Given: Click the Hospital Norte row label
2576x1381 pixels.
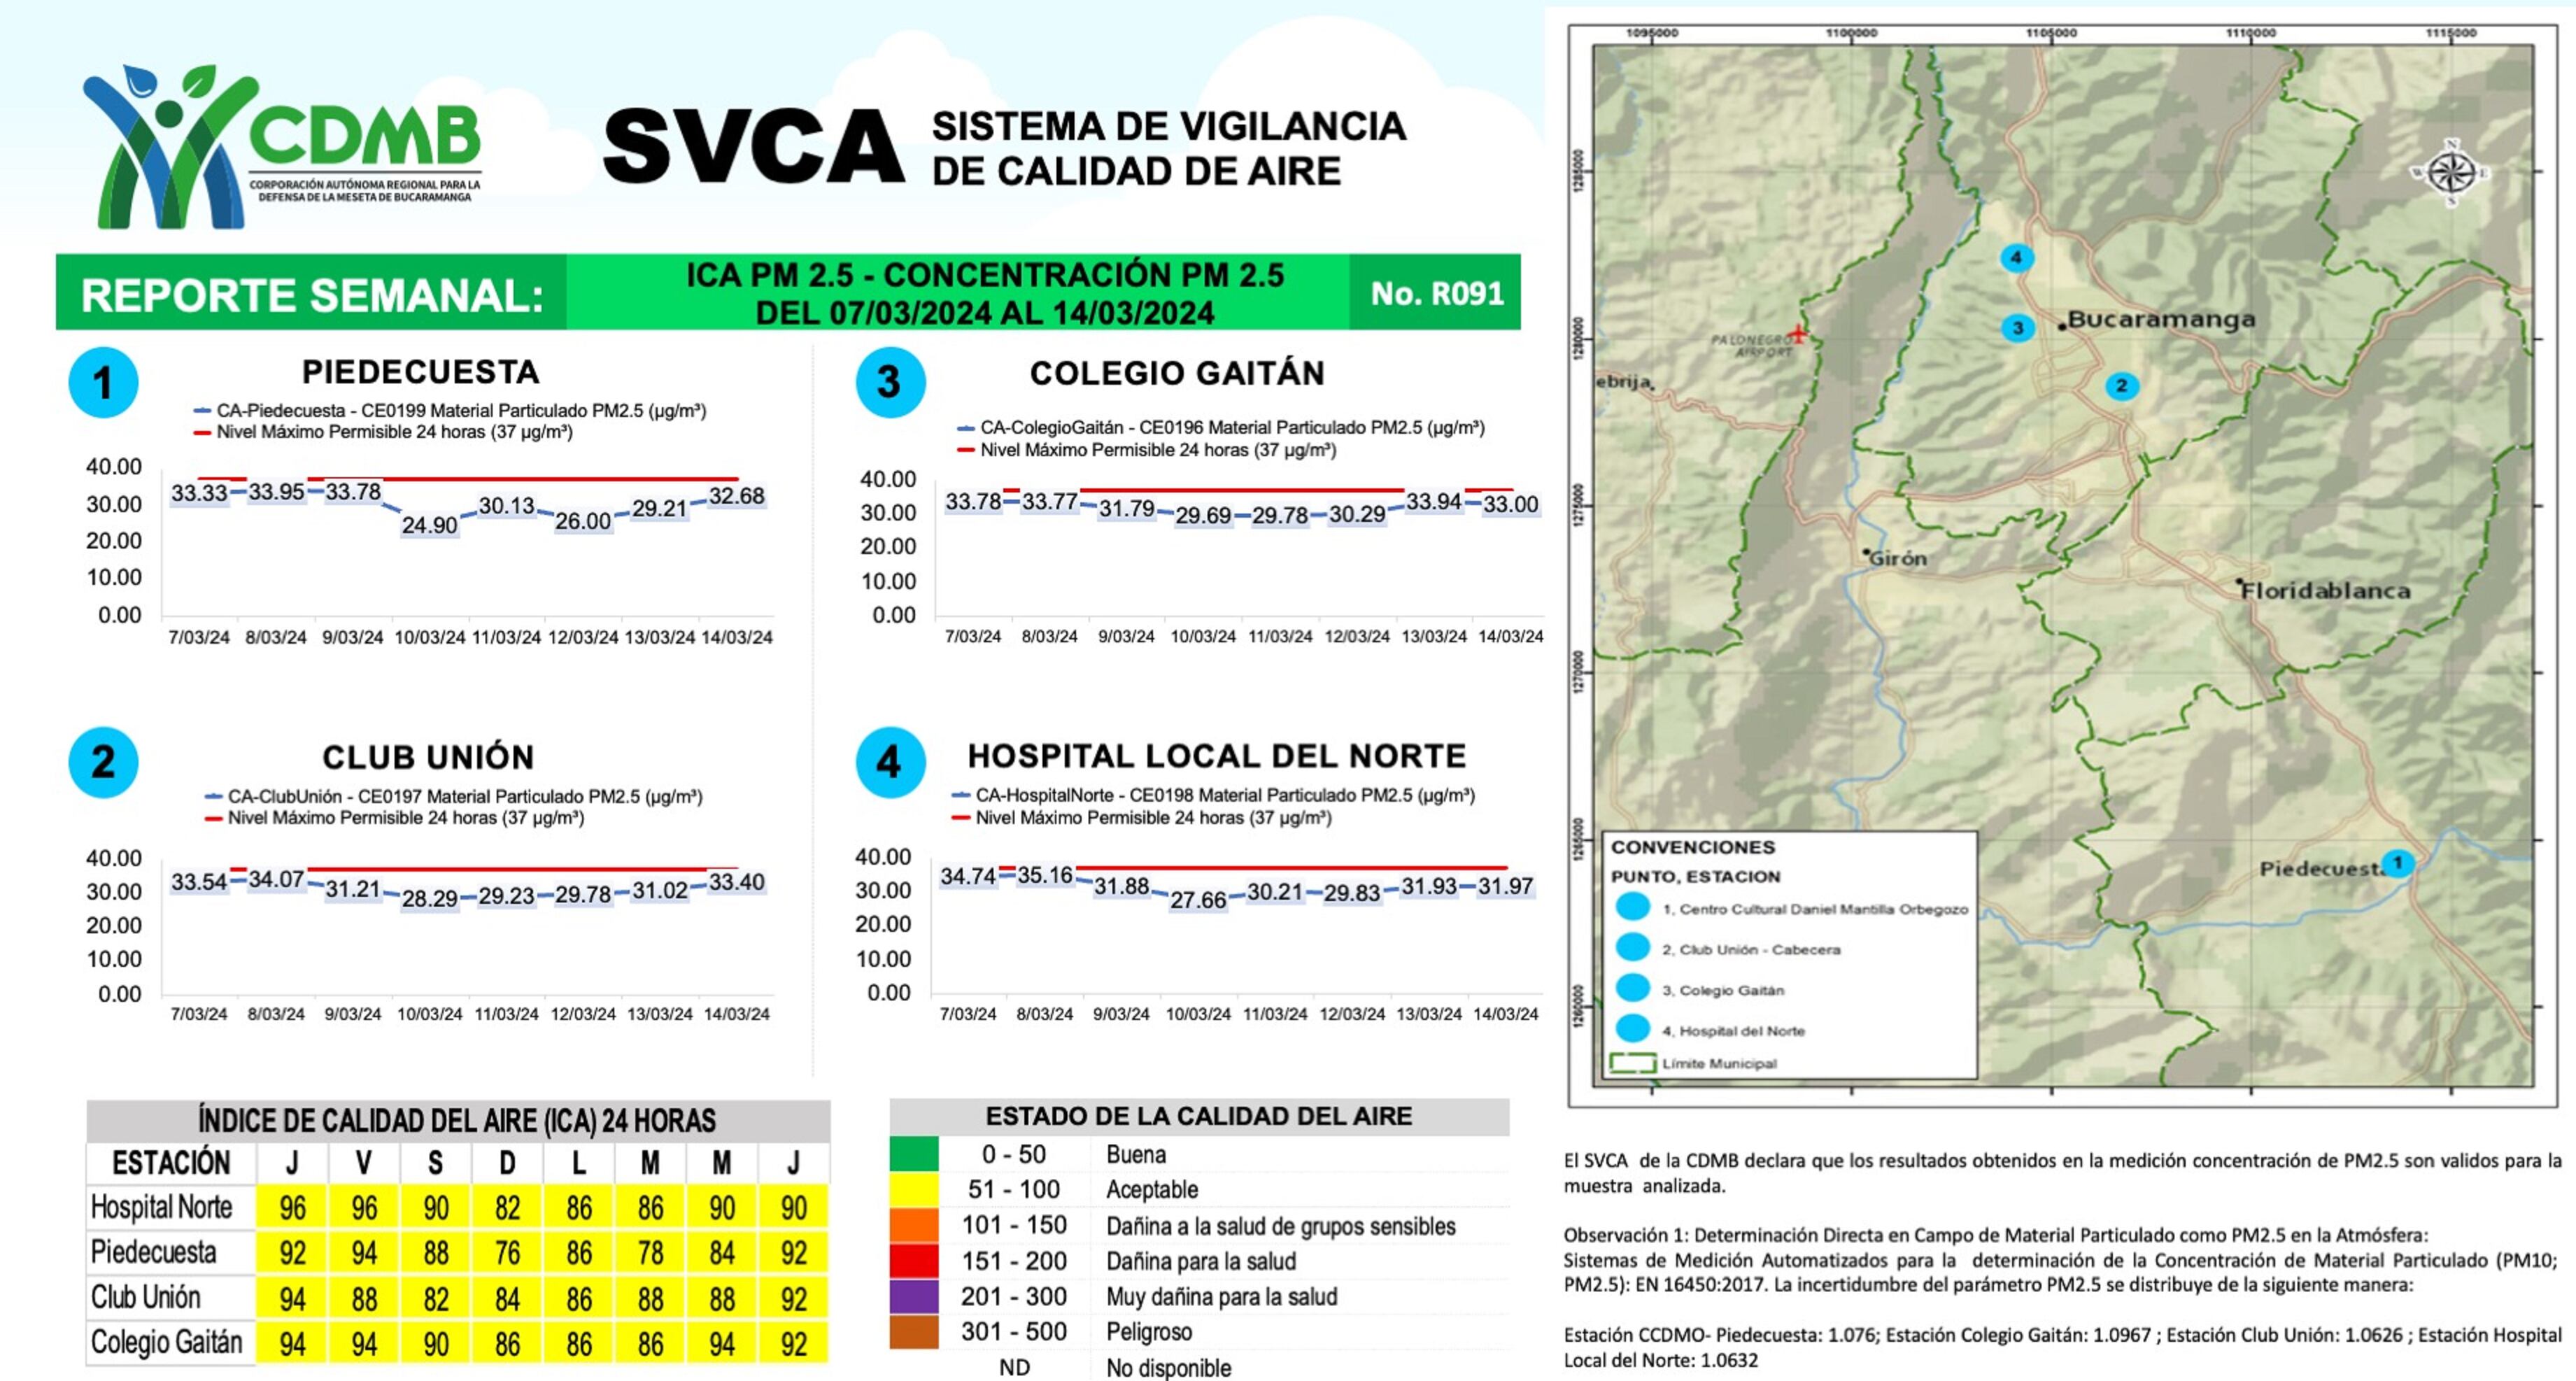Looking at the screenshot, I should pyautogui.click(x=162, y=1207).
